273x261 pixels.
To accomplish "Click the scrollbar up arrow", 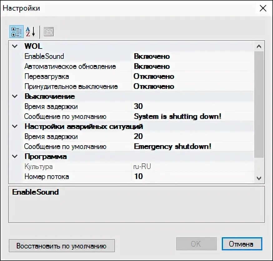I will pyautogui.click(x=259, y=46).
